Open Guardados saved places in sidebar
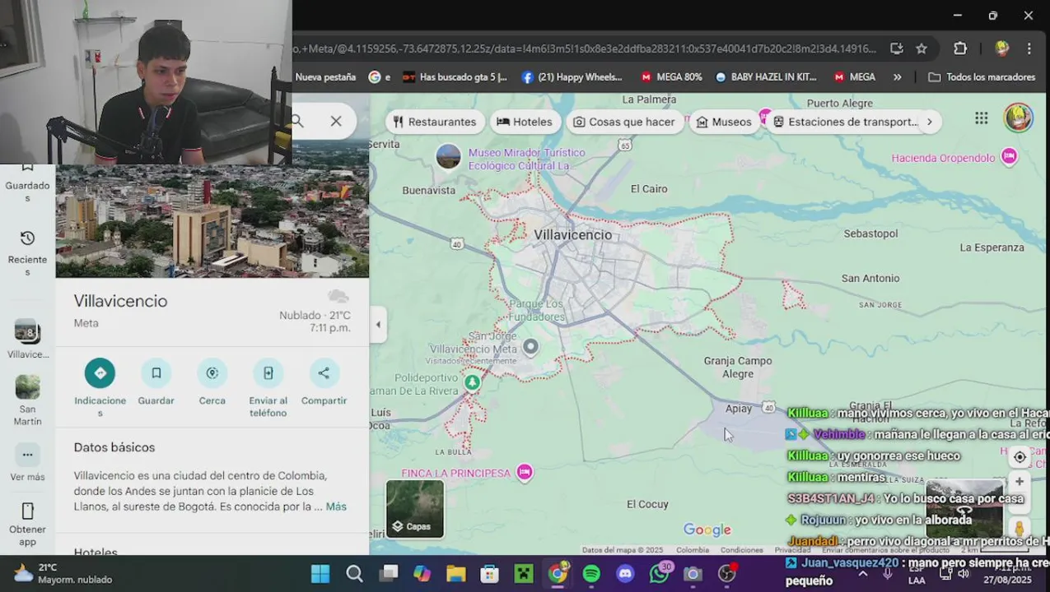Screen dimensions: 1050x592 (27, 183)
